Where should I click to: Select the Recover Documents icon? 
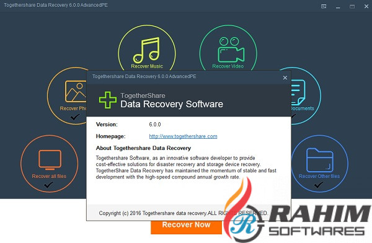pyautogui.click(x=298, y=92)
